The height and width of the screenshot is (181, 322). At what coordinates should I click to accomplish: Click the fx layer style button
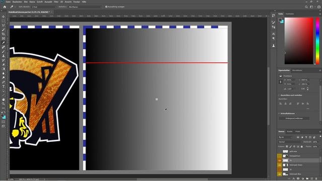pos(294,179)
